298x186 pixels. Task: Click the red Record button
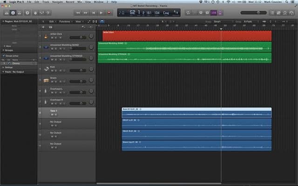[x=109, y=13]
